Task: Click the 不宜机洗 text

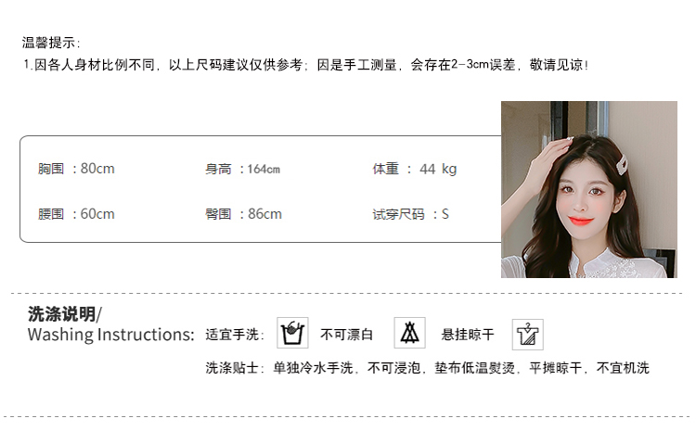Action: point(623,368)
